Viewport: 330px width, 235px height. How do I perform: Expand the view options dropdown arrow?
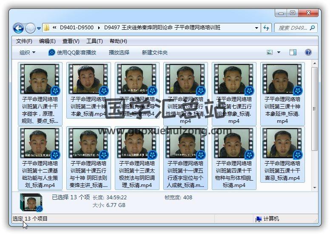pos(279,52)
